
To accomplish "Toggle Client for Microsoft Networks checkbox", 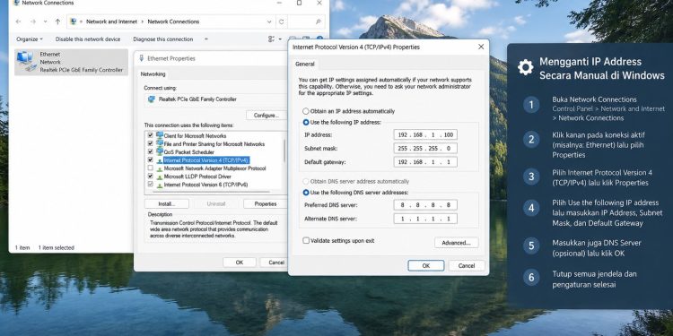I will point(150,135).
